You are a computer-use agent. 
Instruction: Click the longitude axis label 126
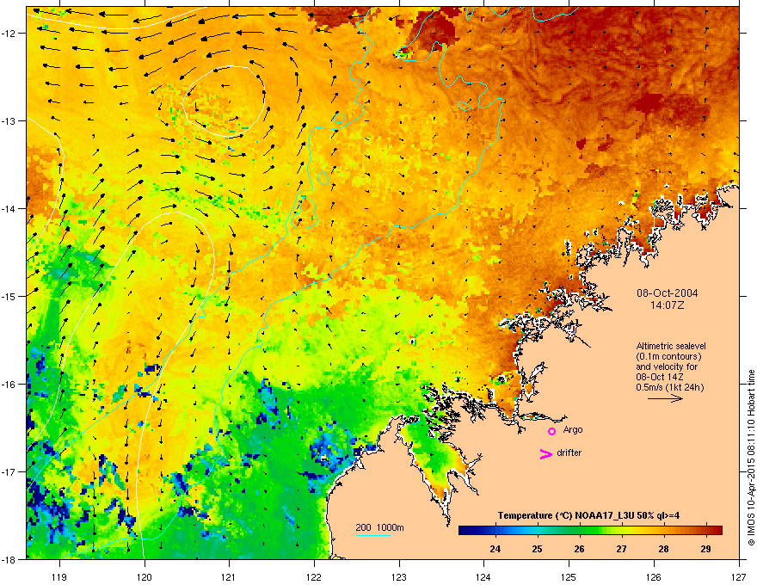[654, 577]
